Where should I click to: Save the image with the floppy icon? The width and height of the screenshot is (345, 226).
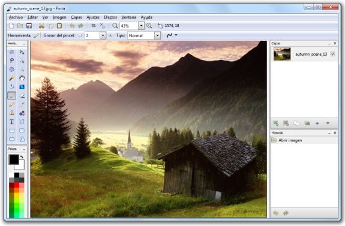coord(29,26)
